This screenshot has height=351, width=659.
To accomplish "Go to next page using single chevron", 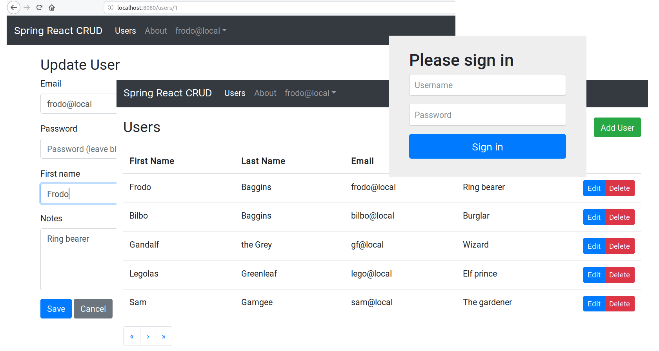I will point(148,337).
